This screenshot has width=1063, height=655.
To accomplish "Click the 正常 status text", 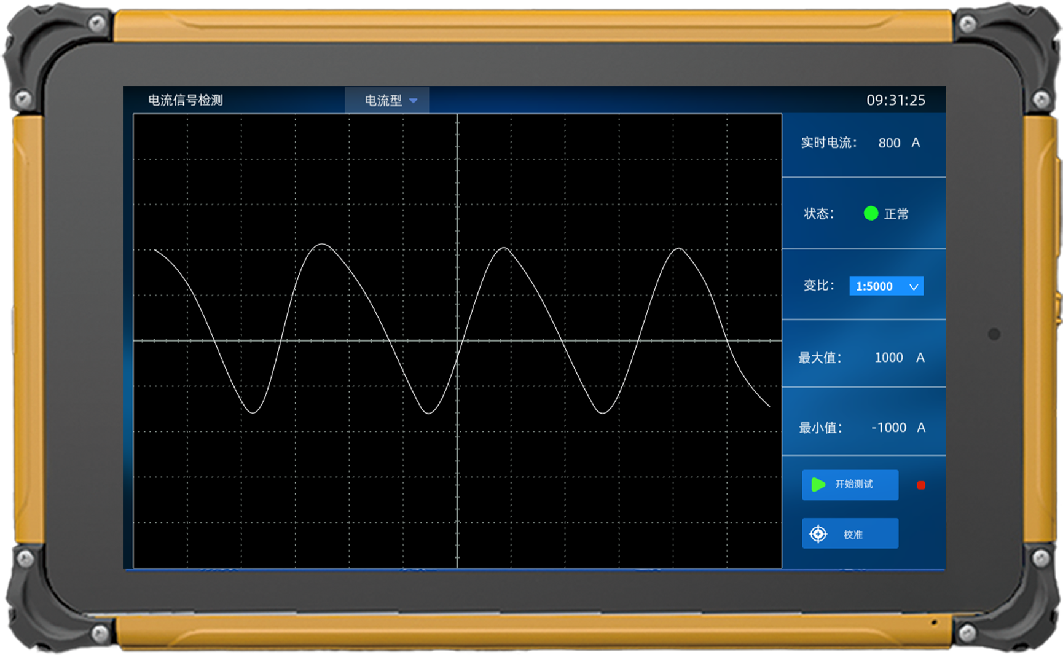I will [x=896, y=214].
